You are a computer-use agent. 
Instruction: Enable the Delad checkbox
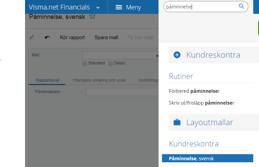pos(111,63)
